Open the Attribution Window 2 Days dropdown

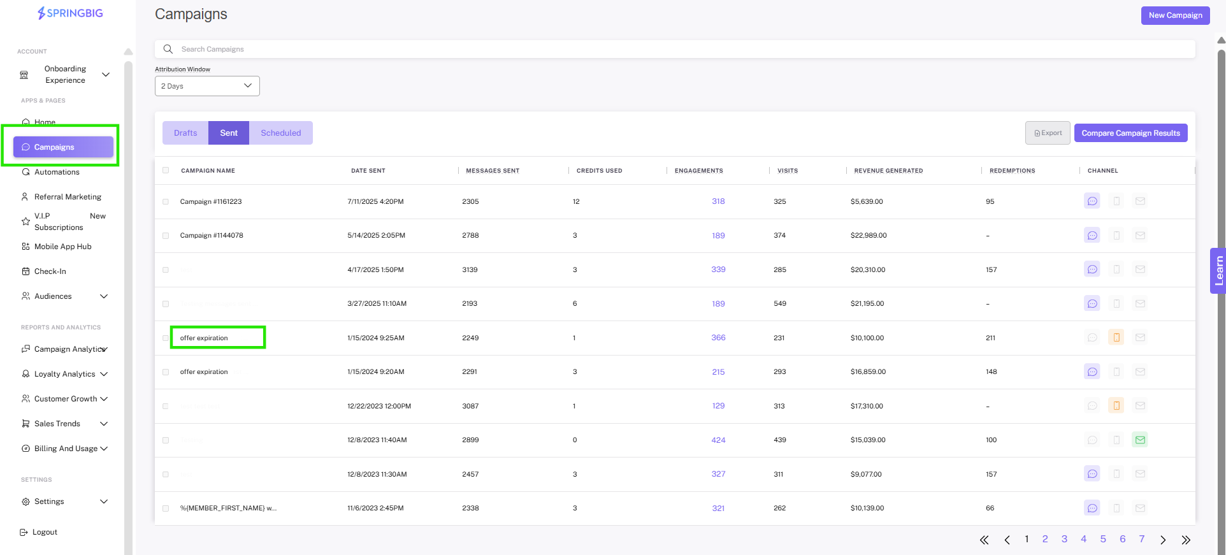(x=207, y=86)
